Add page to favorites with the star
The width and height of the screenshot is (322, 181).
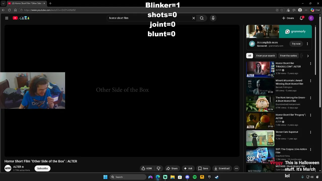click(x=282, y=10)
